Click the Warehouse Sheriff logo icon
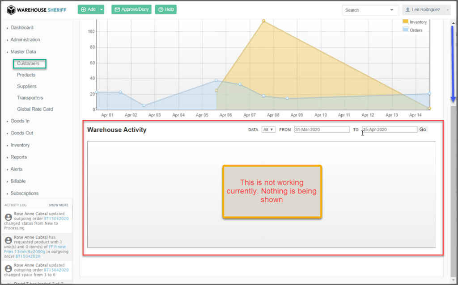Image resolution: width=458 pixels, height=285 pixels. (11, 9)
